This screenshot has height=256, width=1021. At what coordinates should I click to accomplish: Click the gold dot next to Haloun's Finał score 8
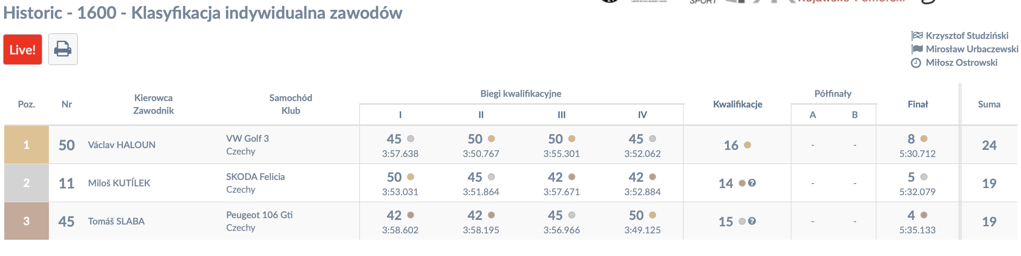coord(924,139)
